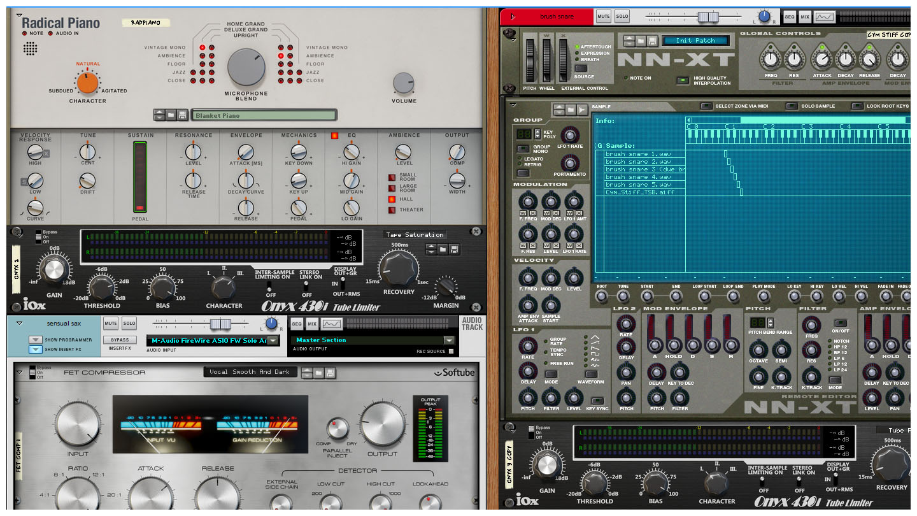The height and width of the screenshot is (516, 917).
Task: Click the Blanket Piano patch name display
Action: click(263, 116)
